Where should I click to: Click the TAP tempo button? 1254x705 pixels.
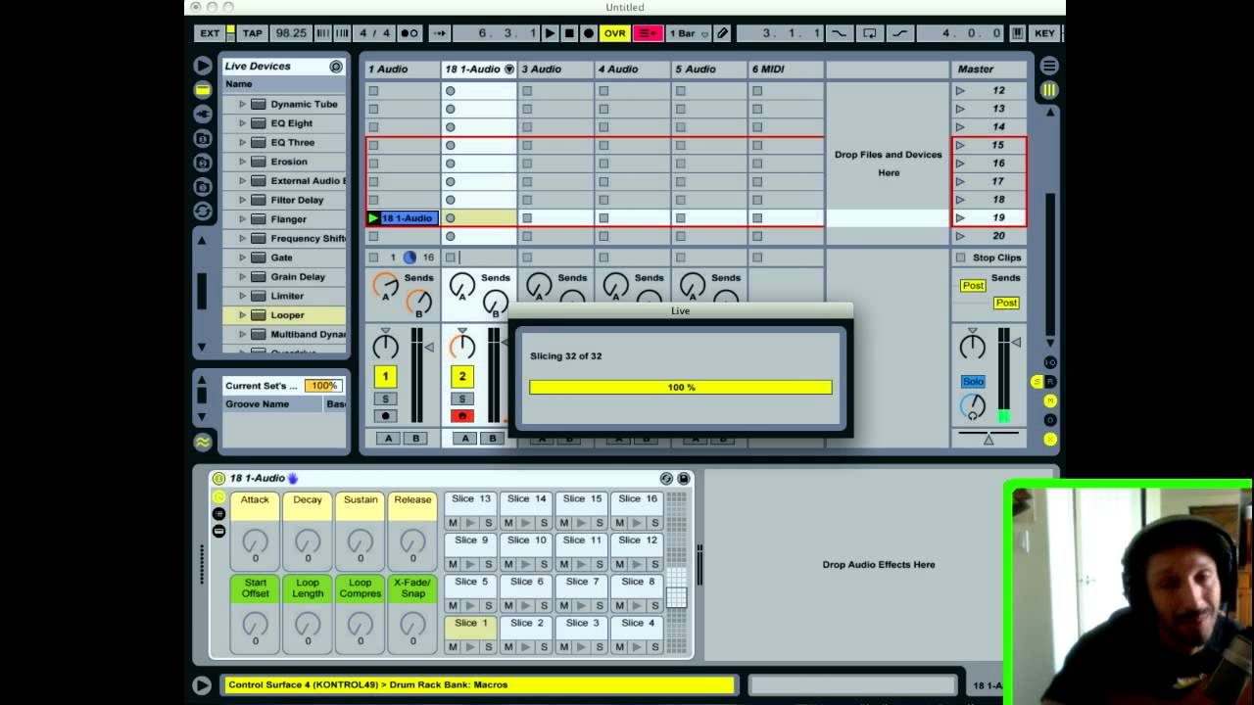pos(253,33)
